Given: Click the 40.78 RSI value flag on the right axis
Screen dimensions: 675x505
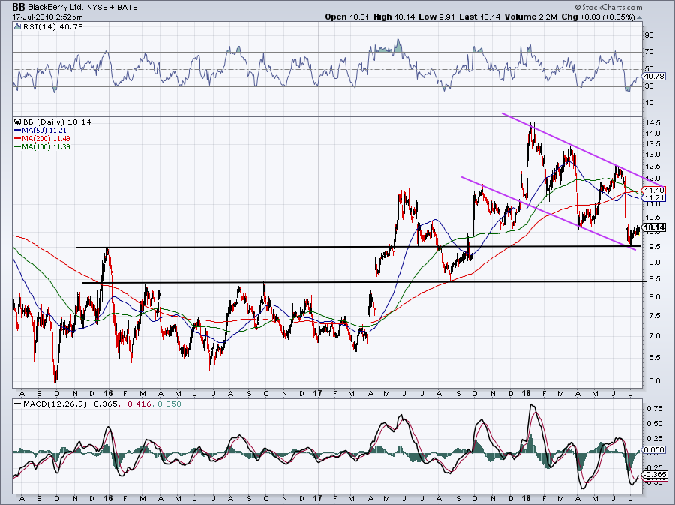Looking at the screenshot, I should pos(654,77).
